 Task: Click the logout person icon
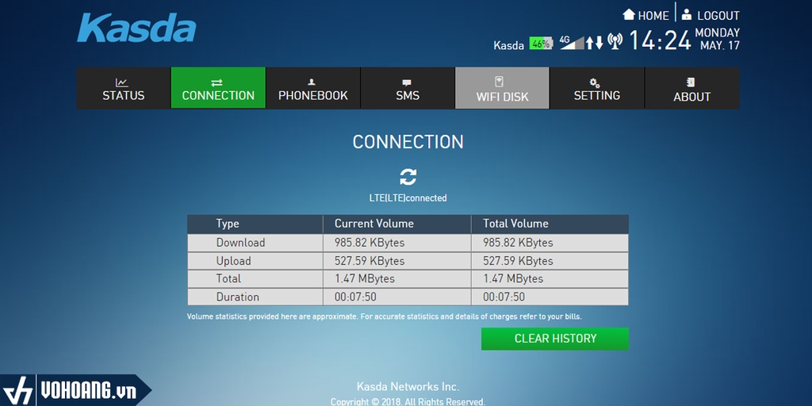pos(687,14)
